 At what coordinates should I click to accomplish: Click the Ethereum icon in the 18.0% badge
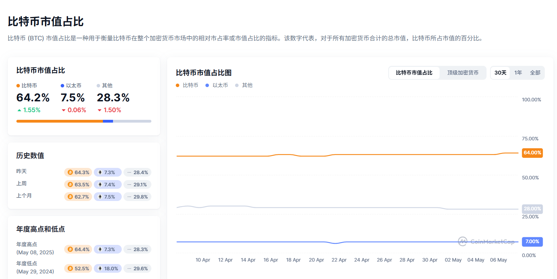pyautogui.click(x=100, y=269)
